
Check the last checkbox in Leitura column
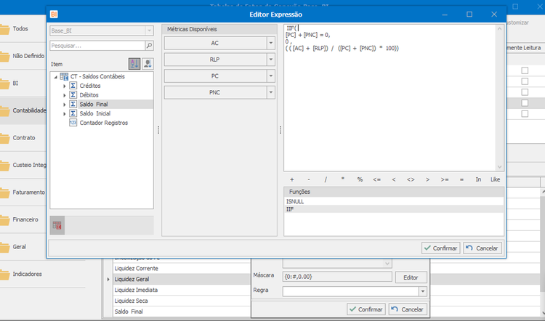525,113
